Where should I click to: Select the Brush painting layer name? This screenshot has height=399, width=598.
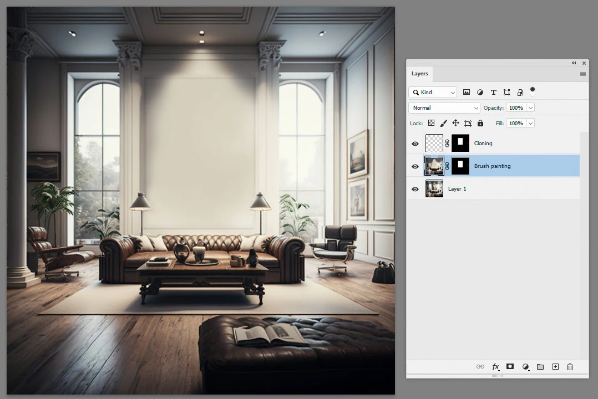click(x=493, y=166)
